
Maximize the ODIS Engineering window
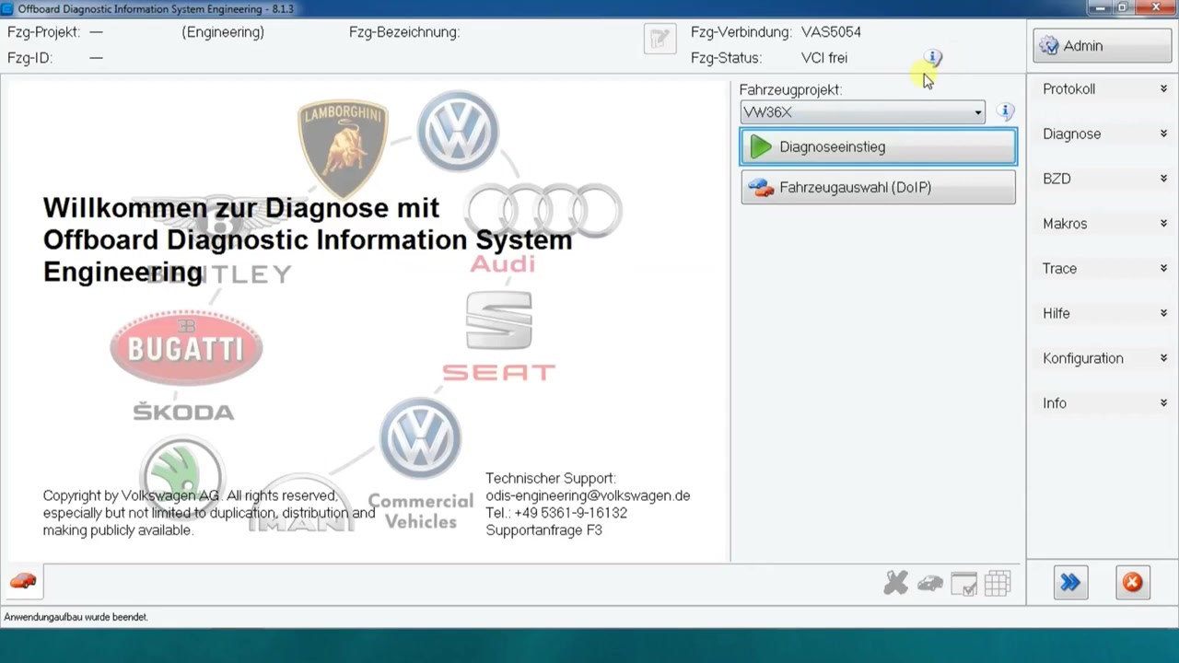tap(1123, 8)
